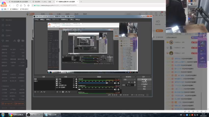Click 工作室模式 in OBS controls
This screenshot has width=209, height=117.
(x=144, y=84)
